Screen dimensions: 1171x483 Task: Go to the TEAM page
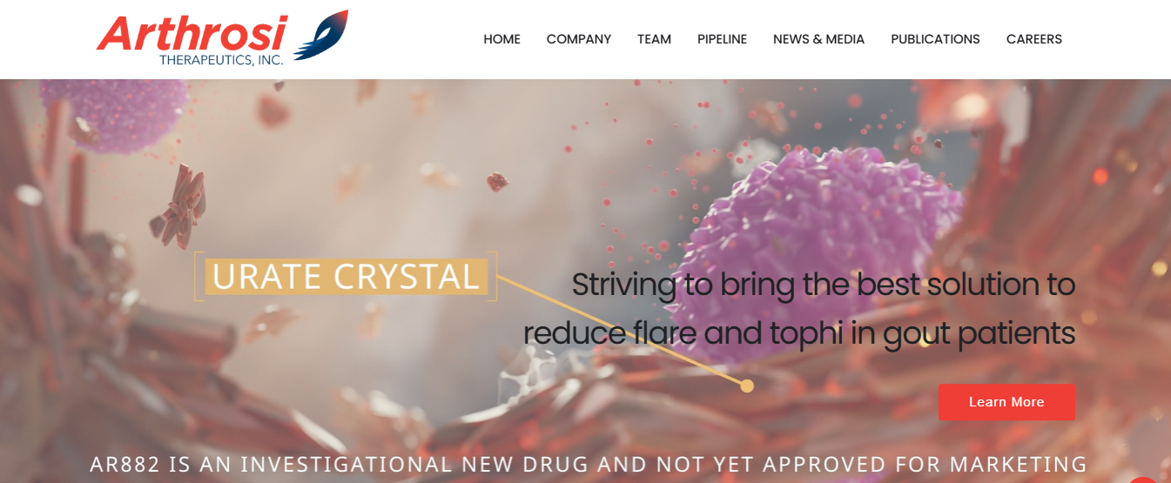point(654,39)
